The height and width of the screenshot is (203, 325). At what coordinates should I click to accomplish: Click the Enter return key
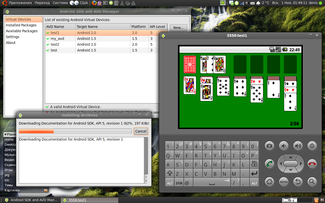[254, 173]
